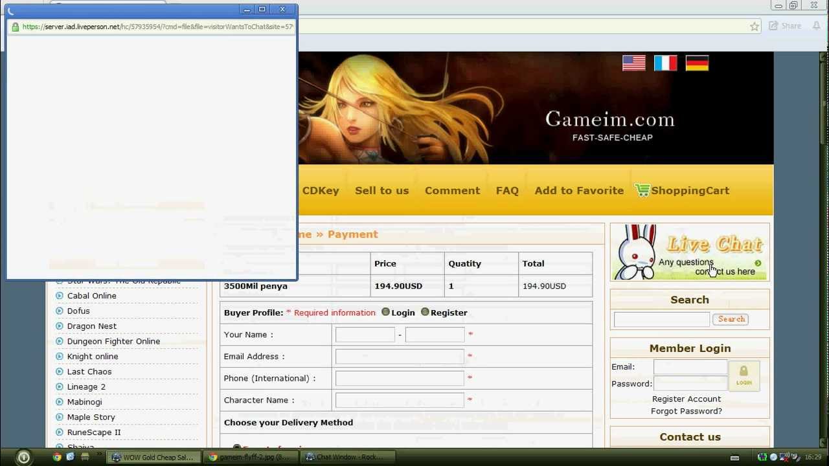The image size is (829, 466).
Task: Click the Live Chat rabbit banner
Action: click(690, 252)
